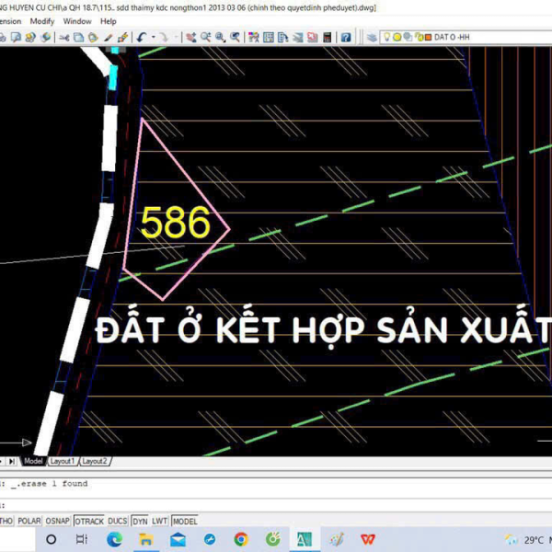Toggle OSNAP in status bar
552x552 pixels.
57,521
